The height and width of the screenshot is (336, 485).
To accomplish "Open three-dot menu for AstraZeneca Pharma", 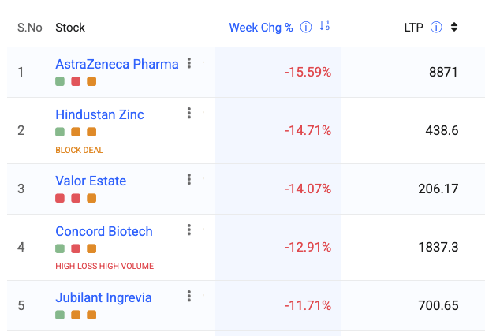I will pyautogui.click(x=189, y=63).
